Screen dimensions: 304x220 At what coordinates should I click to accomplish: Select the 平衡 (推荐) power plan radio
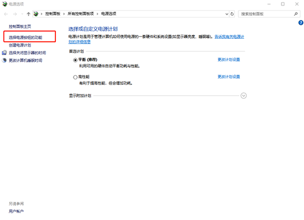coord(75,60)
